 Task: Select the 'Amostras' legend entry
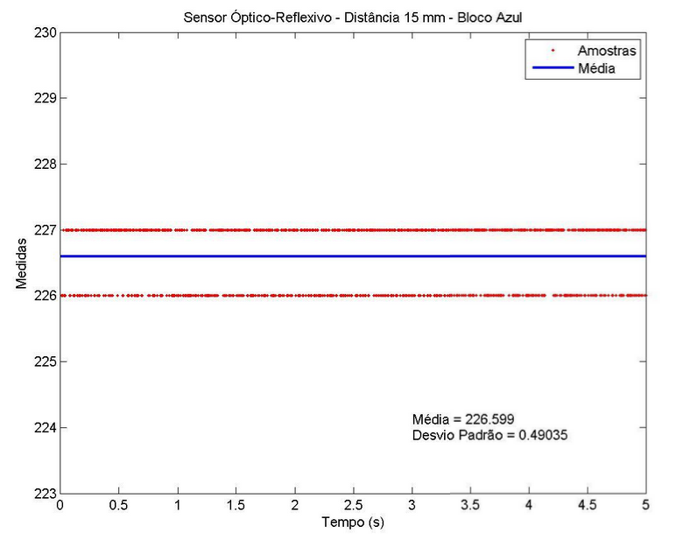[x=607, y=51]
